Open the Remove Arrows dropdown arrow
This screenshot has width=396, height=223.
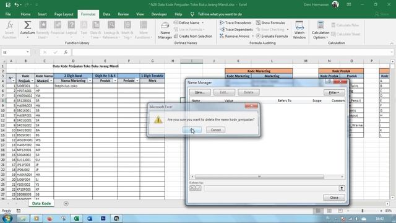tap(253, 36)
